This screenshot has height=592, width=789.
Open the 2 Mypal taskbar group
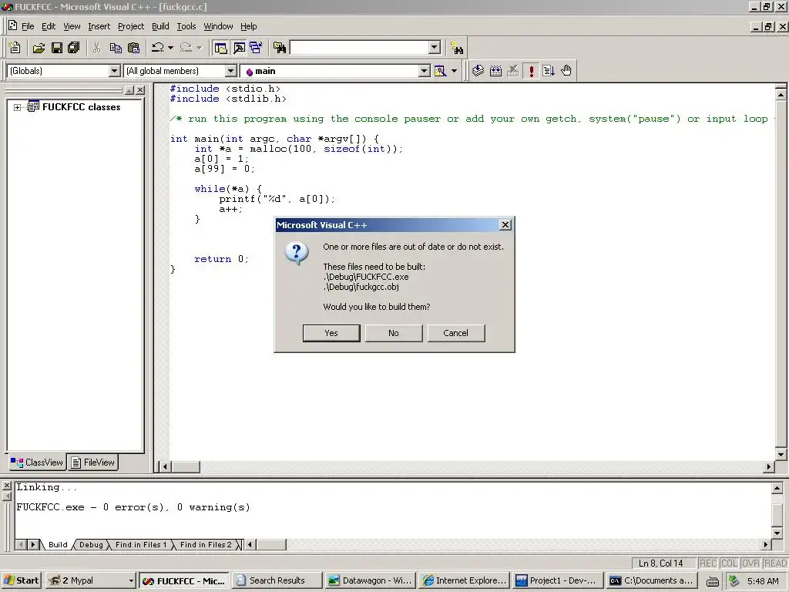coord(91,580)
